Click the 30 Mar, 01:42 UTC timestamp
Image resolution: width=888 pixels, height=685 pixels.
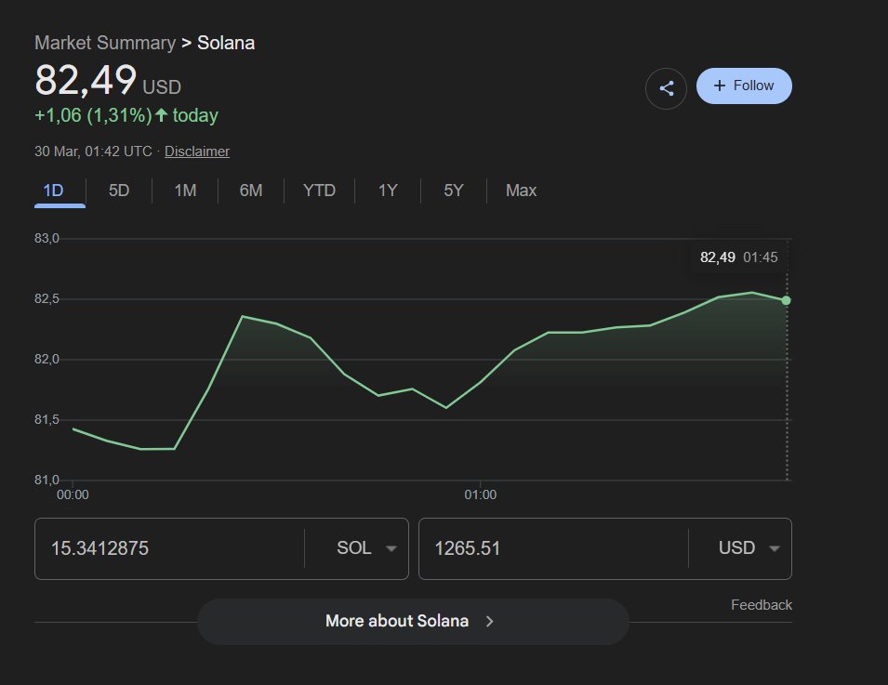tap(93, 151)
